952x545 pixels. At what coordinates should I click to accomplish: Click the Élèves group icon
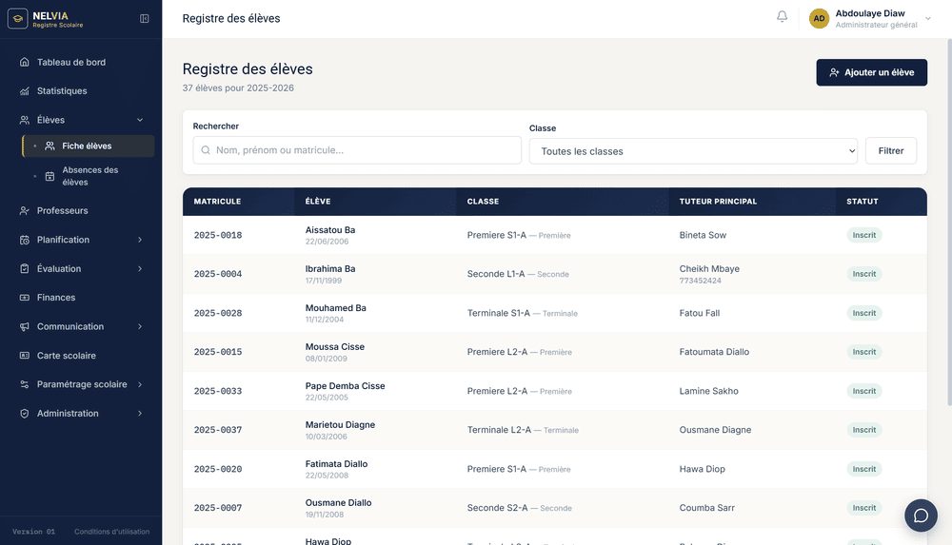pos(25,120)
